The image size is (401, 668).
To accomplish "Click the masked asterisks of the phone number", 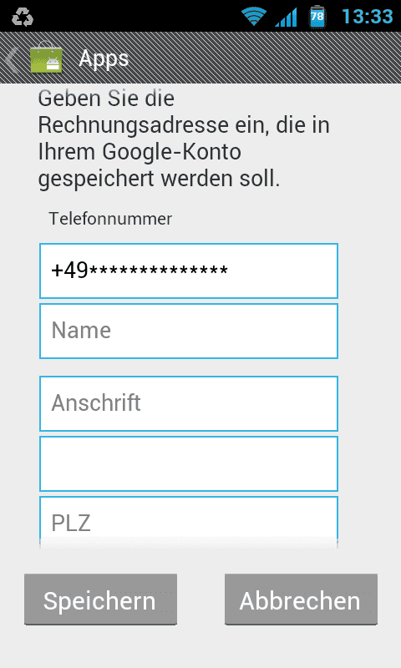I will 159,270.
